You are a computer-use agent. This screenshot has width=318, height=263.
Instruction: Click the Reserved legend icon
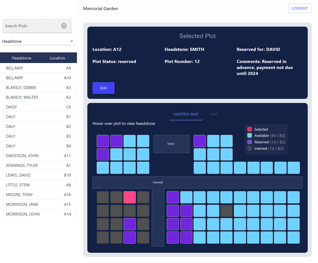tap(249, 142)
